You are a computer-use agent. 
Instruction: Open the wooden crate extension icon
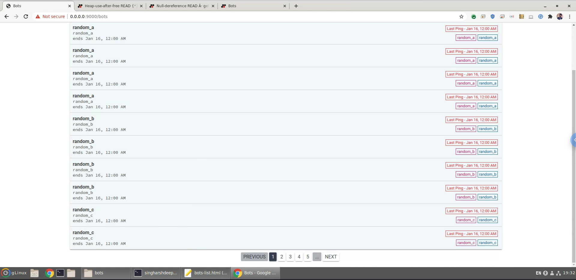(x=521, y=16)
